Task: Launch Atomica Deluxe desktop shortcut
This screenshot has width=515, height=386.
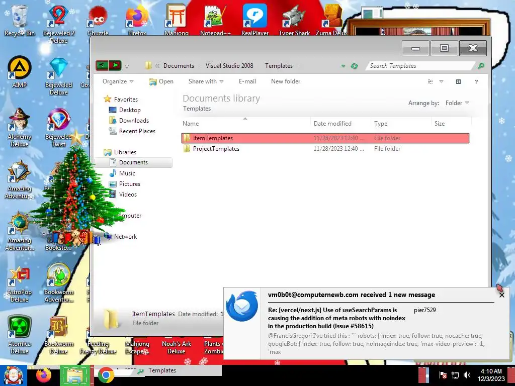Action: [x=20, y=335]
